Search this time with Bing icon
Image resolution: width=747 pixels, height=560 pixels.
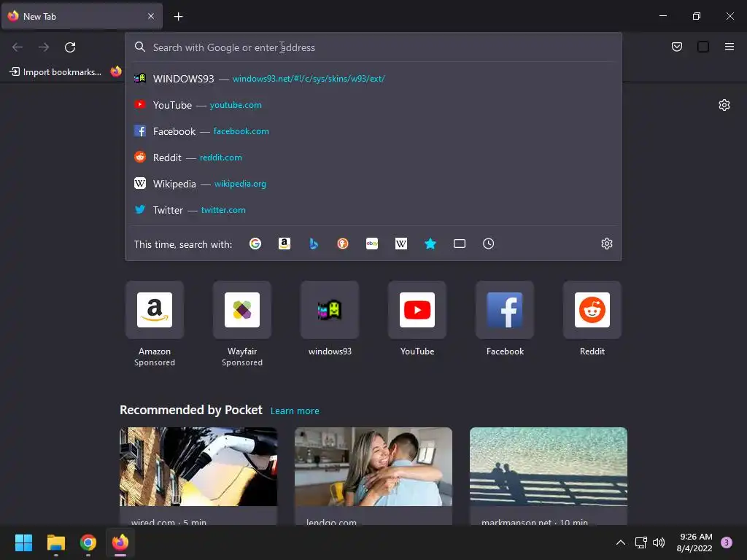(314, 244)
